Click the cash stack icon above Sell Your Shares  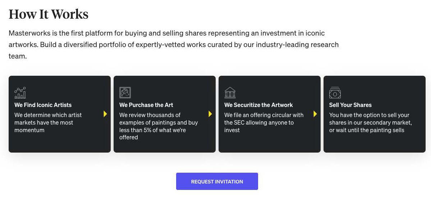click(335, 93)
